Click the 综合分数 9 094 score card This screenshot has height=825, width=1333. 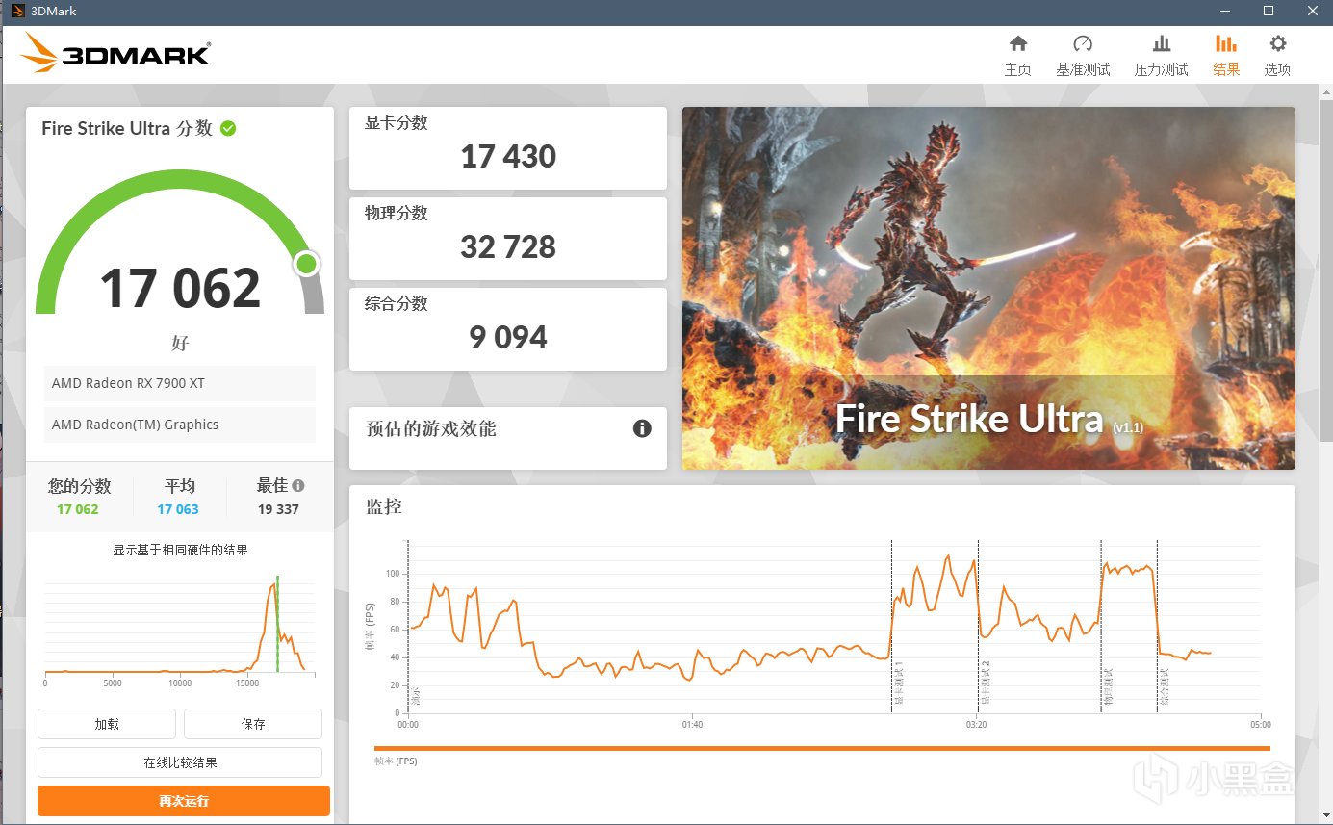pyautogui.click(x=508, y=329)
